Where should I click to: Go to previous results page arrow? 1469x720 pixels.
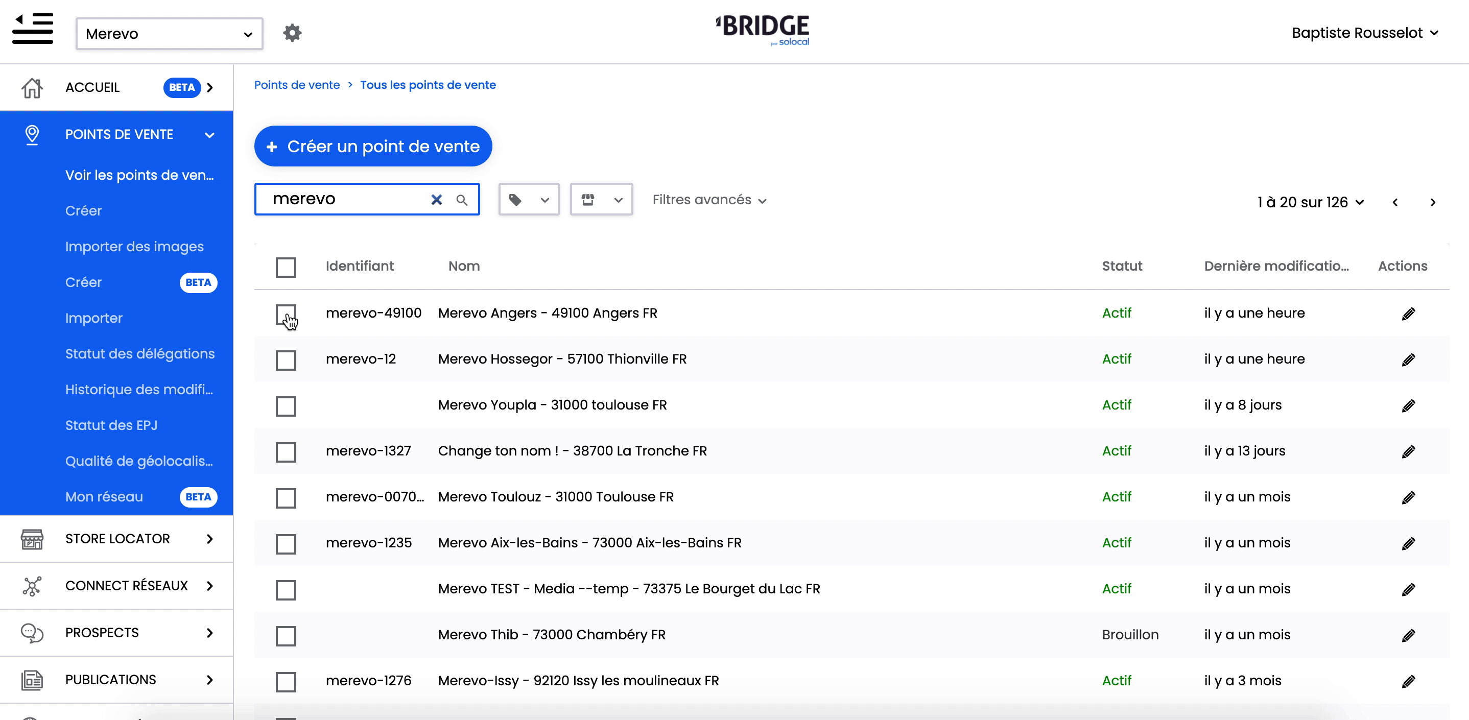click(x=1395, y=202)
